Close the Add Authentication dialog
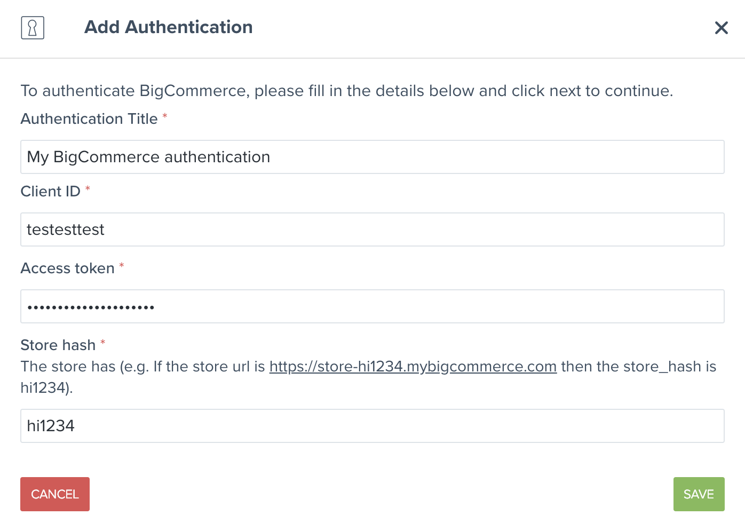Image resolution: width=745 pixels, height=523 pixels. coord(722,28)
